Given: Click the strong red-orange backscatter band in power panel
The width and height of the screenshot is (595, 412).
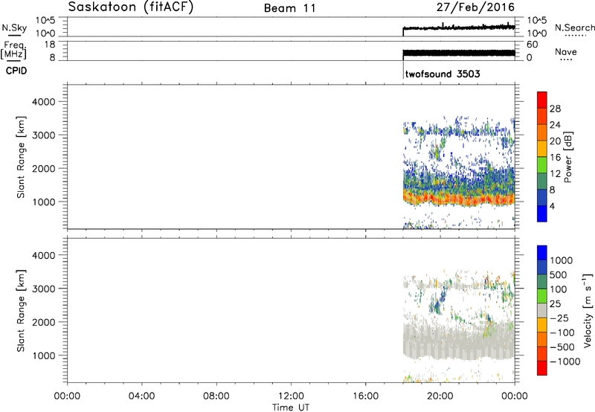Looking at the screenshot, I should [x=458, y=199].
